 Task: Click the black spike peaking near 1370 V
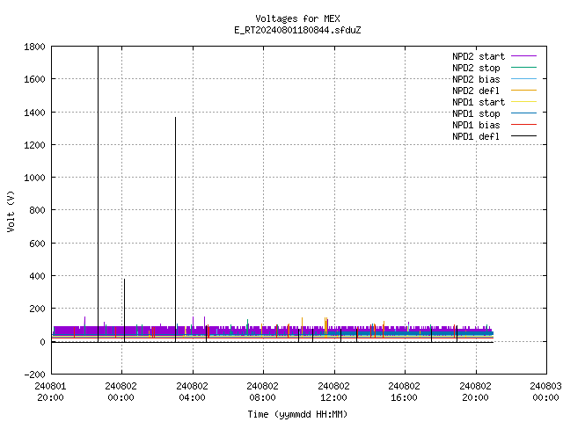pos(176,229)
